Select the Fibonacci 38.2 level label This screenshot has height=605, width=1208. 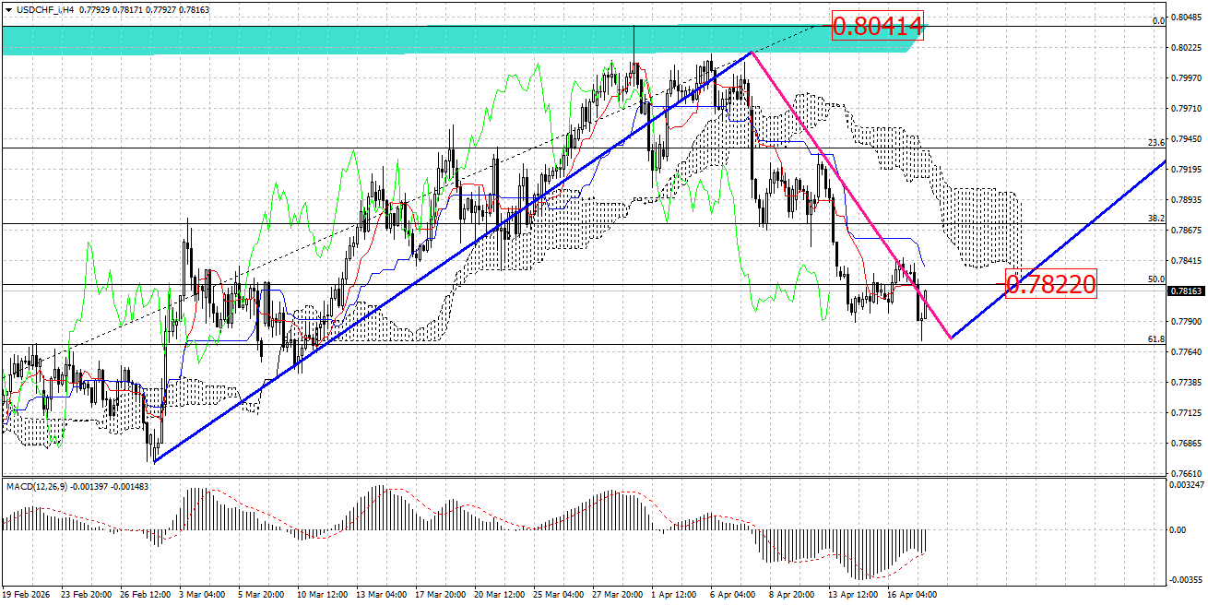pos(1156,219)
